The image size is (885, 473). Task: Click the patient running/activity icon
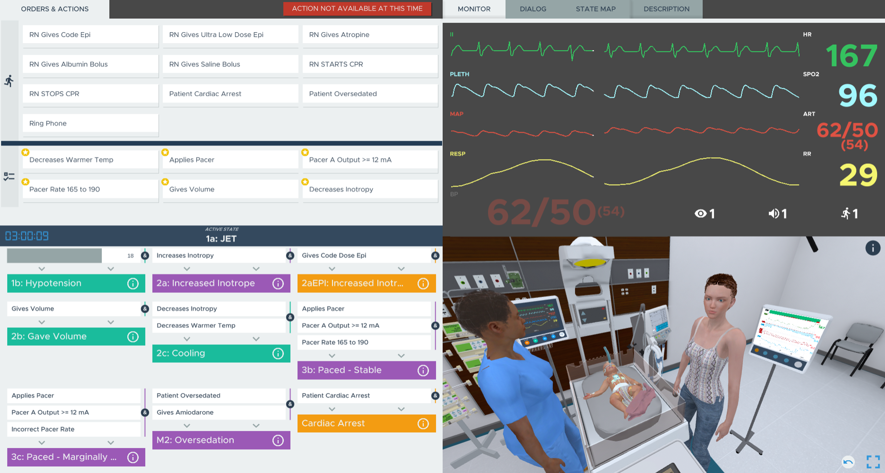[x=845, y=213]
